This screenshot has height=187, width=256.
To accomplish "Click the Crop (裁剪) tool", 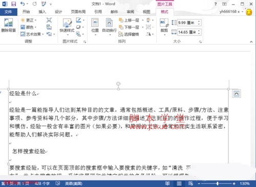I will [x=164, y=27].
